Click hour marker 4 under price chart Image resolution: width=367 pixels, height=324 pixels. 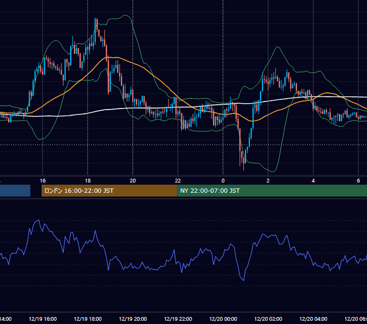[313, 181]
